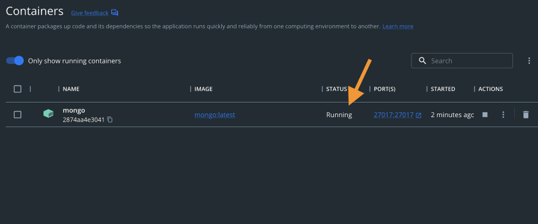Focus the Search containers input field
Image resolution: width=538 pixels, height=224 pixels.
[x=462, y=60]
